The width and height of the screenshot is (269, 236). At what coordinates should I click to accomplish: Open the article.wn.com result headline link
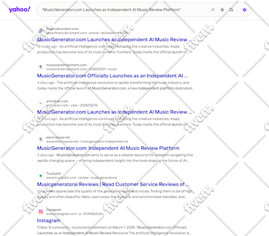coord(114,112)
